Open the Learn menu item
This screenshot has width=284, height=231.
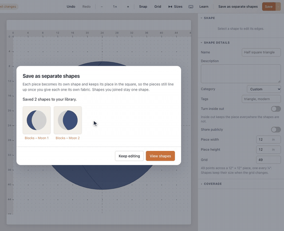(x=204, y=7)
